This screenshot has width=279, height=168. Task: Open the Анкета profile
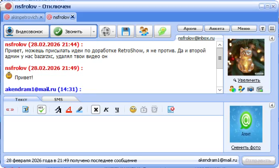(217, 29)
